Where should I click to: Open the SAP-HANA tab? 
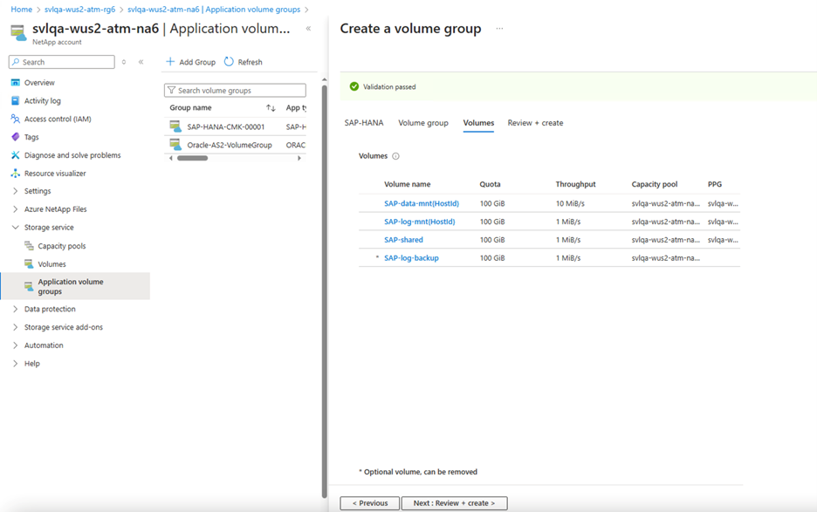363,123
